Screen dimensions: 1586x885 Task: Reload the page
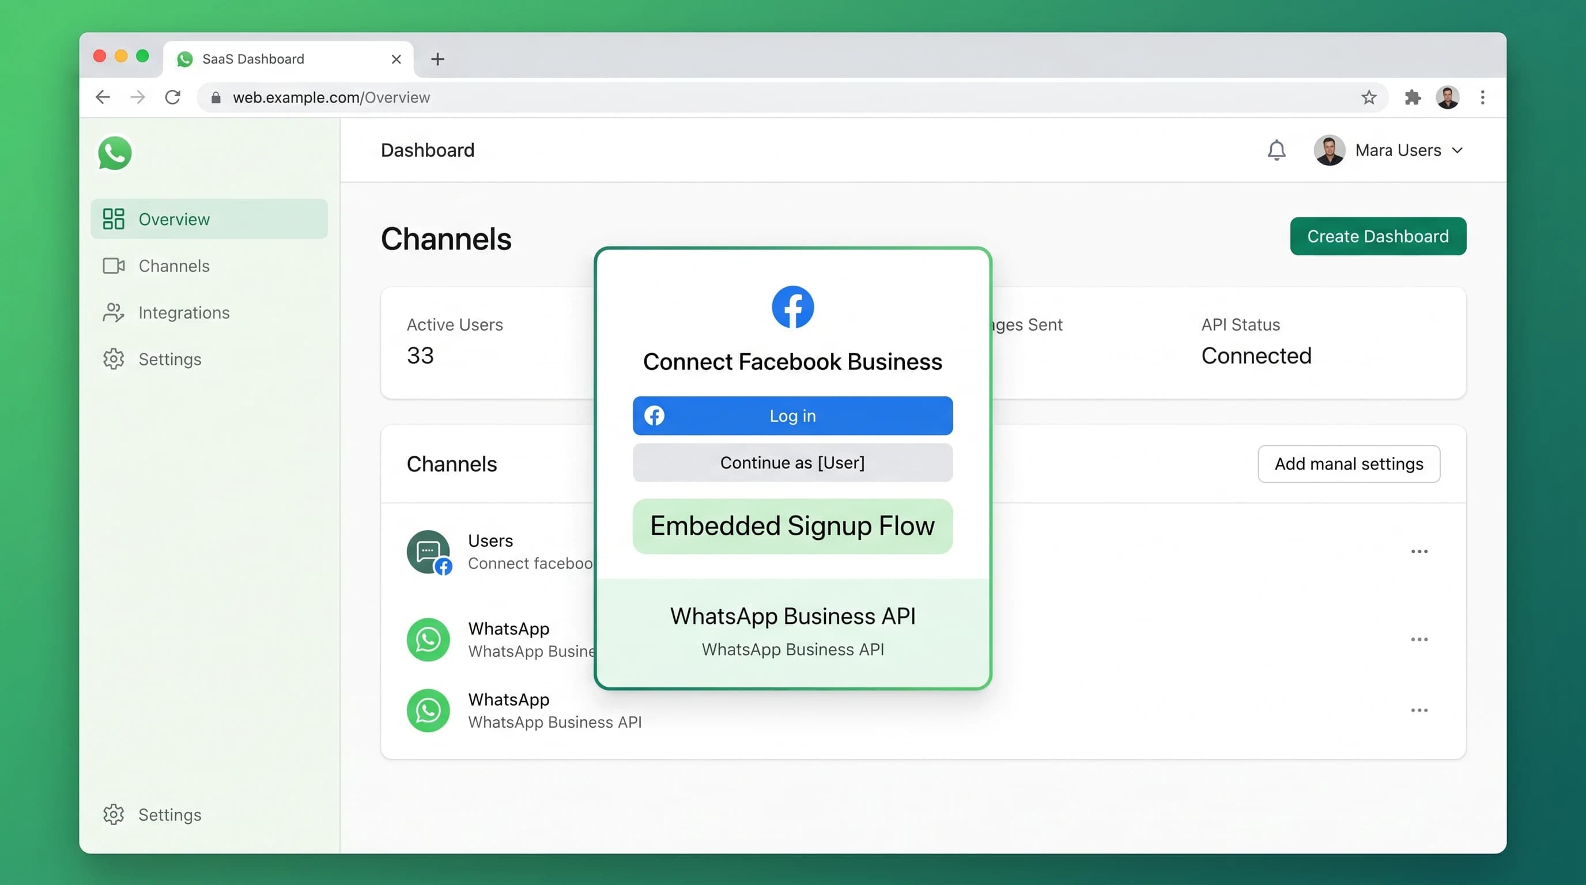[x=173, y=97]
